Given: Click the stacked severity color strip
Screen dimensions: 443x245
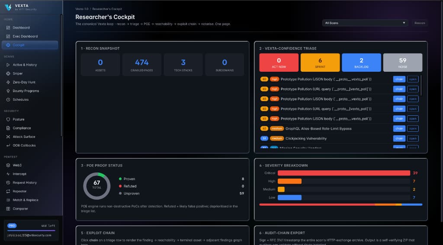Looking at the screenshot, I should [341, 205].
